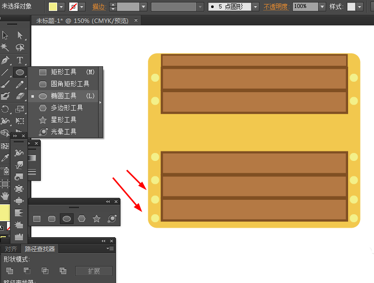The image size is (374, 283).
Task: Open the fill color dropdown in control bar
Action: coord(61,7)
